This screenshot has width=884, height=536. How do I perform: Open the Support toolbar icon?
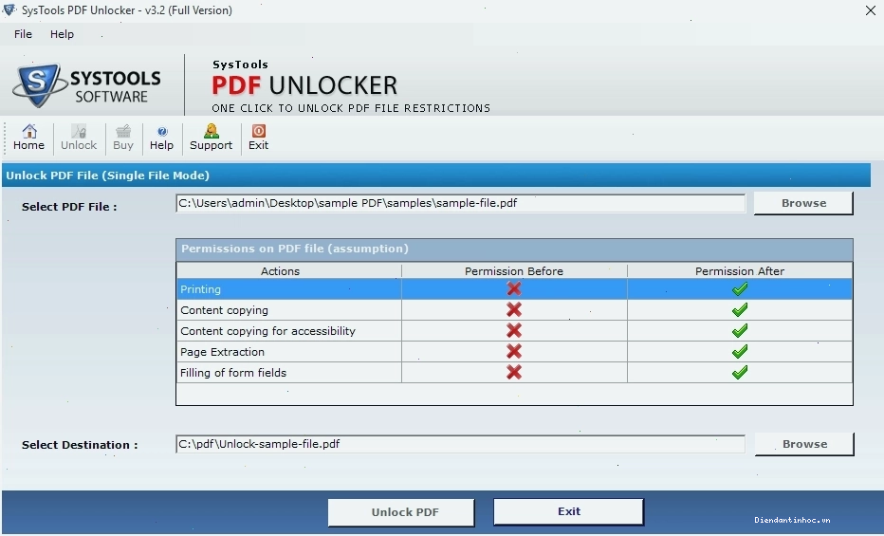point(211,138)
